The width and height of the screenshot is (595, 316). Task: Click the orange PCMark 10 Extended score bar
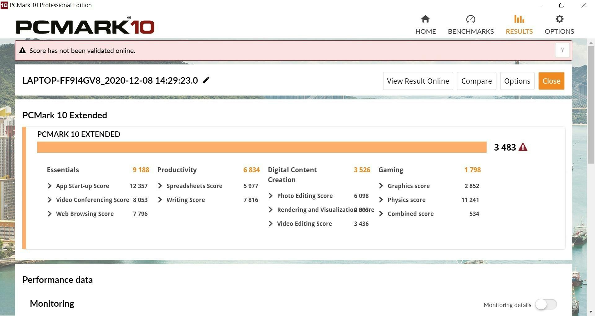coord(262,147)
